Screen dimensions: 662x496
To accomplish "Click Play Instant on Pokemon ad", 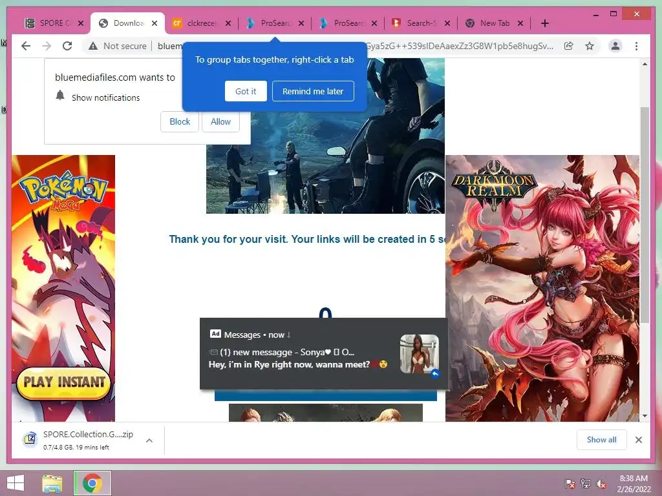I will [64, 383].
